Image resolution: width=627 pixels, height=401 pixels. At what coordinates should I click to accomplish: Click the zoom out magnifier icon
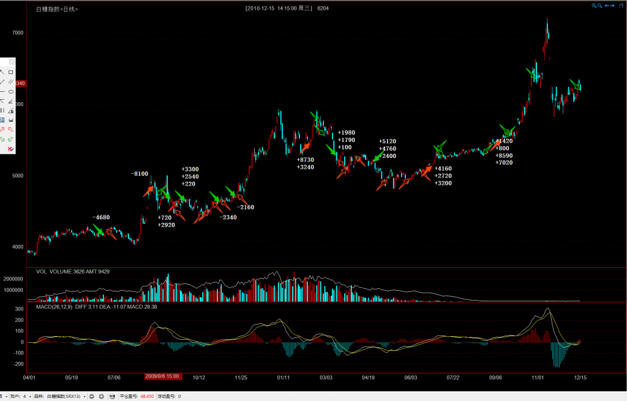tap(599, 6)
